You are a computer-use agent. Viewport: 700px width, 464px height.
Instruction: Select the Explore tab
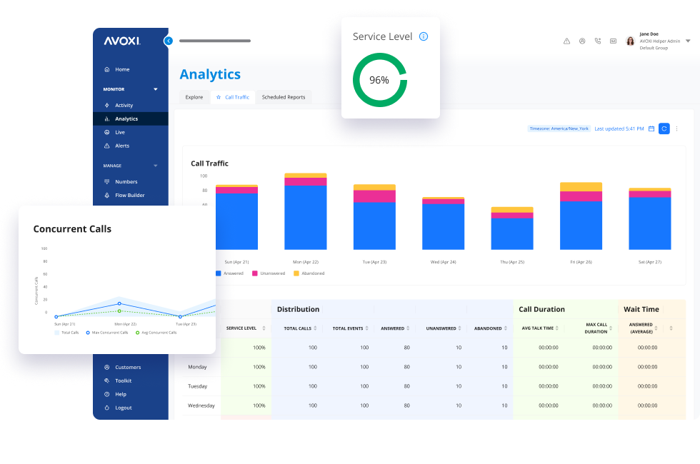point(194,97)
